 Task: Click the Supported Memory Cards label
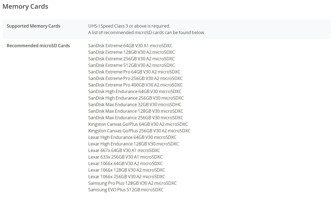[x=33, y=26]
